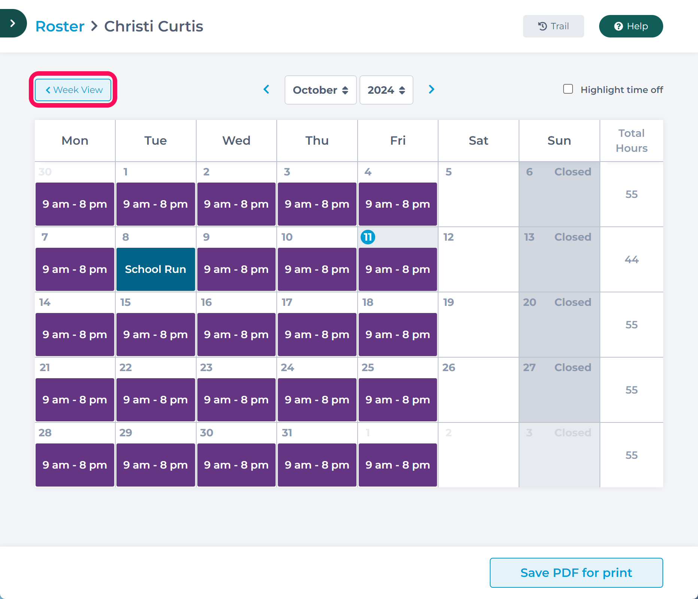Expand the sidebar with the arrow tab

point(13,23)
